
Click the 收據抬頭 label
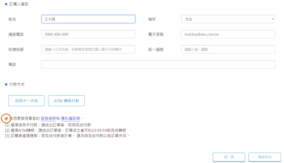click(x=16, y=49)
